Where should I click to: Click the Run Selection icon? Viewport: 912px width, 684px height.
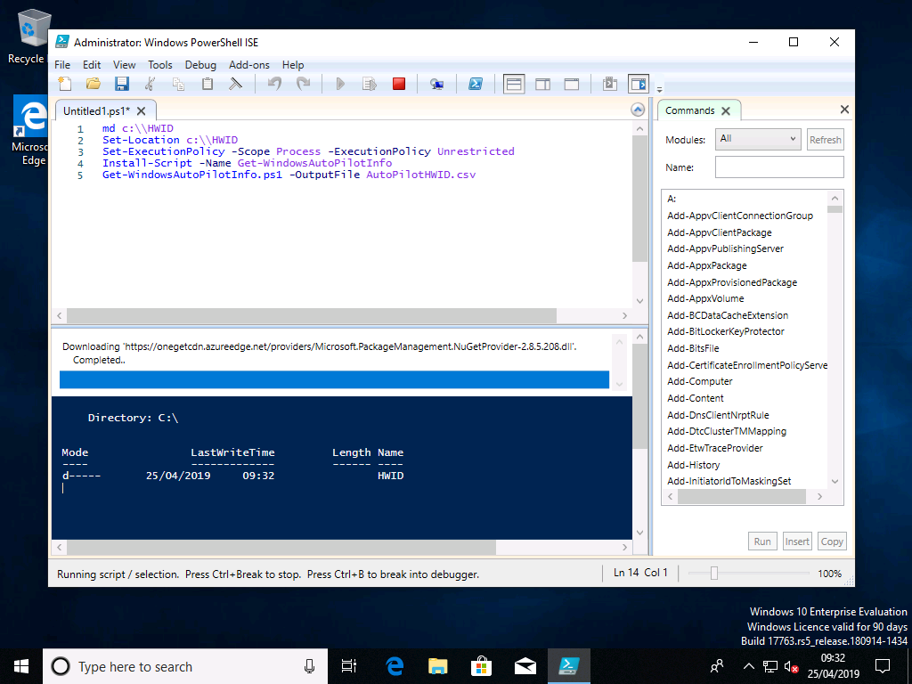[370, 84]
